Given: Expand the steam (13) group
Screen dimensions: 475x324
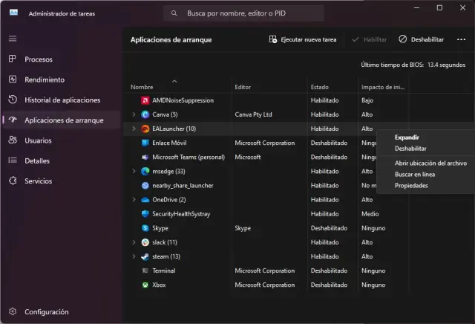Looking at the screenshot, I should tap(134, 256).
